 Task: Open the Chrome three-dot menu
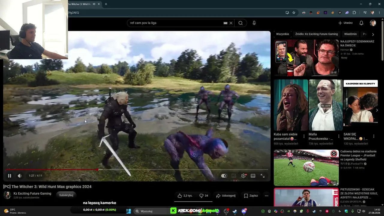pos(379,13)
